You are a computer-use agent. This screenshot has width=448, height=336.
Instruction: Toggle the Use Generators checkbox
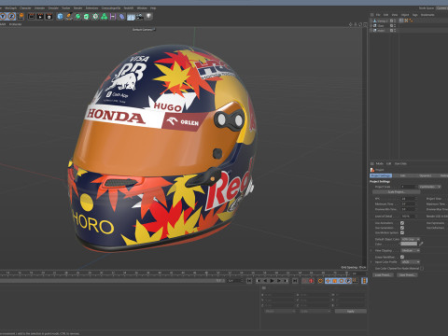[402, 228]
